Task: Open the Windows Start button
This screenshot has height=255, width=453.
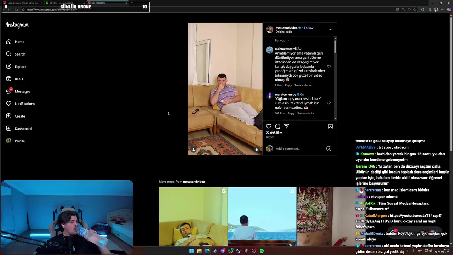Action: click(x=191, y=251)
